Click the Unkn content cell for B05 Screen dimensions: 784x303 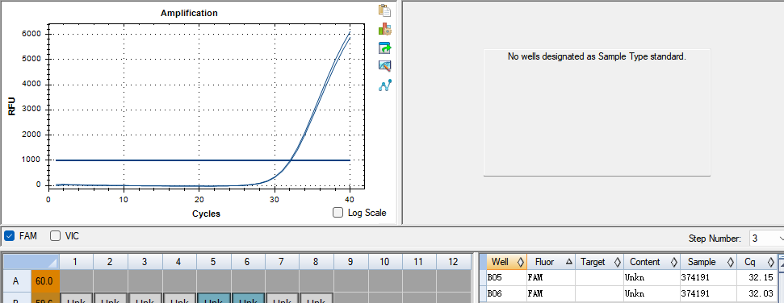651,277
